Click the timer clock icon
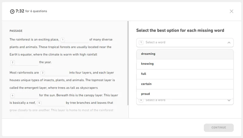 click(x=12, y=11)
